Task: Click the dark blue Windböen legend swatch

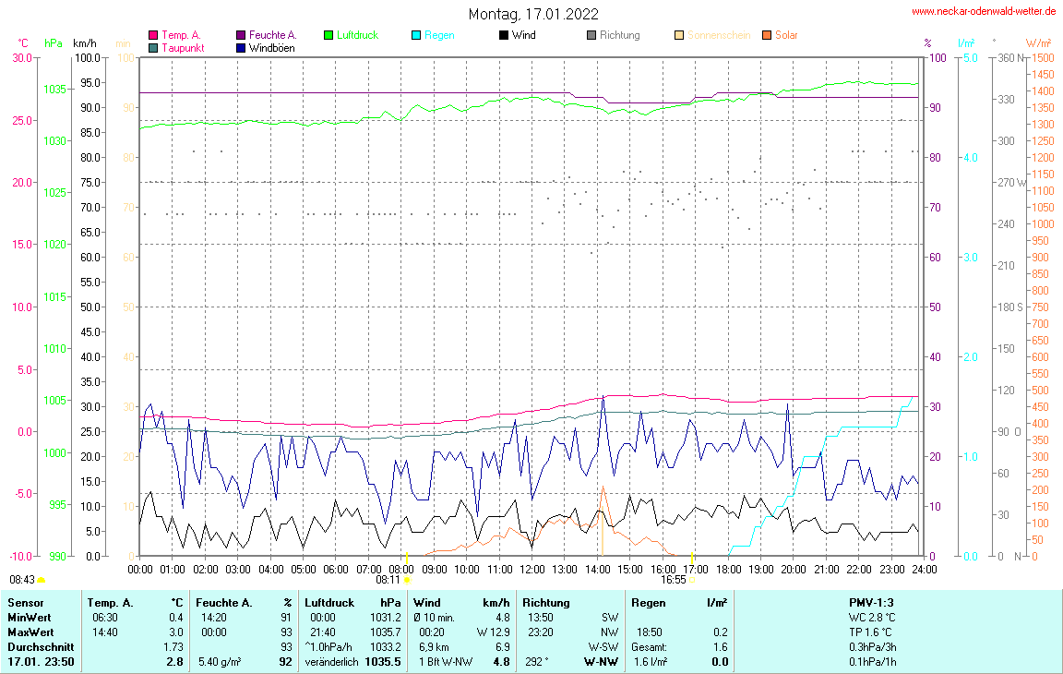Action: coord(241,48)
